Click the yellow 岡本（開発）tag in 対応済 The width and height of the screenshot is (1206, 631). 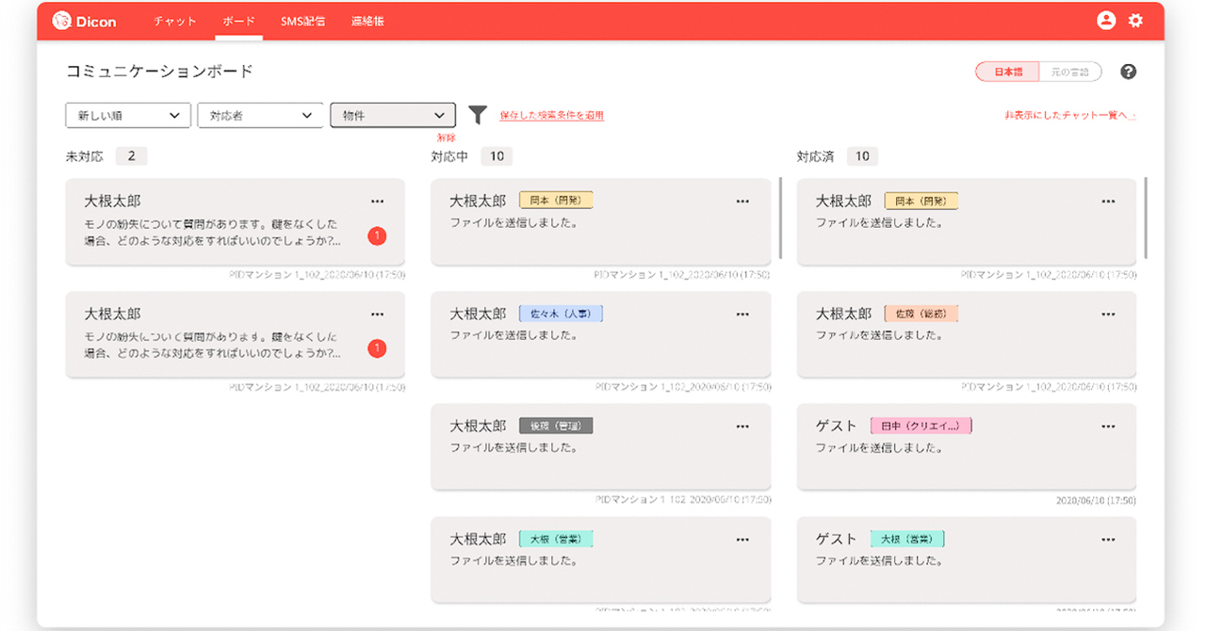pyautogui.click(x=921, y=201)
